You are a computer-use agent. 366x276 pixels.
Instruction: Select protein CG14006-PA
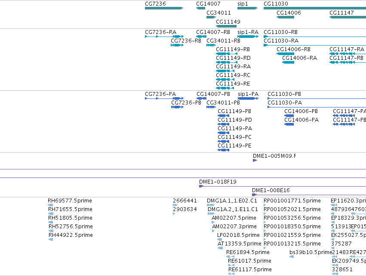click(301, 120)
